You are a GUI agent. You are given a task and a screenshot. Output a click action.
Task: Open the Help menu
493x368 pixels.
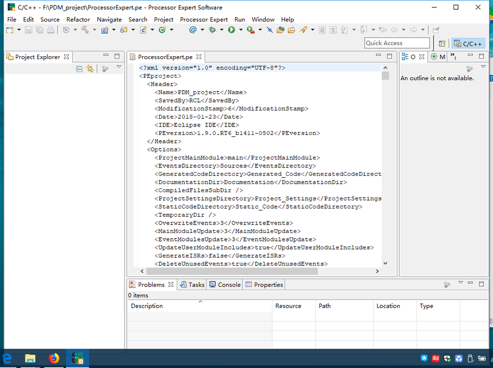point(287,20)
